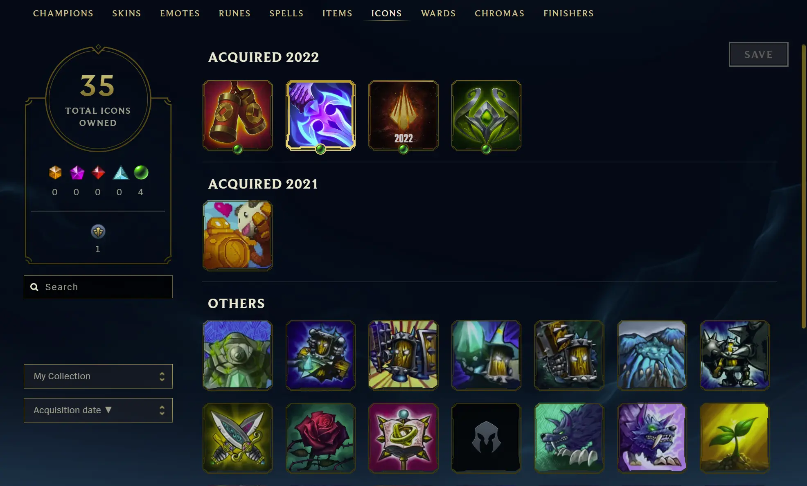This screenshot has height=486, width=807.
Task: Filter by the orange rarity gem
Action: (55, 173)
